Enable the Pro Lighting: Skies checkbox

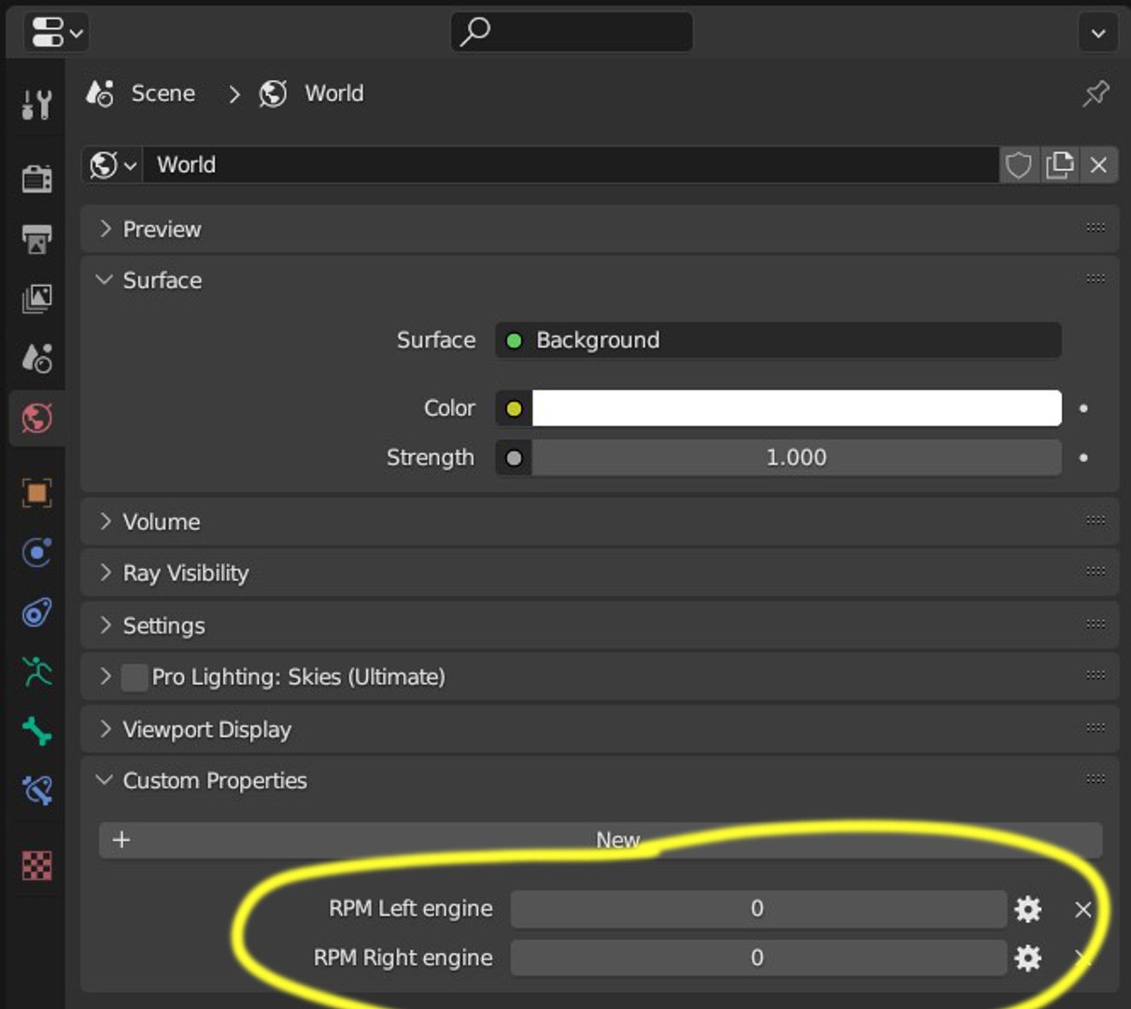click(135, 677)
